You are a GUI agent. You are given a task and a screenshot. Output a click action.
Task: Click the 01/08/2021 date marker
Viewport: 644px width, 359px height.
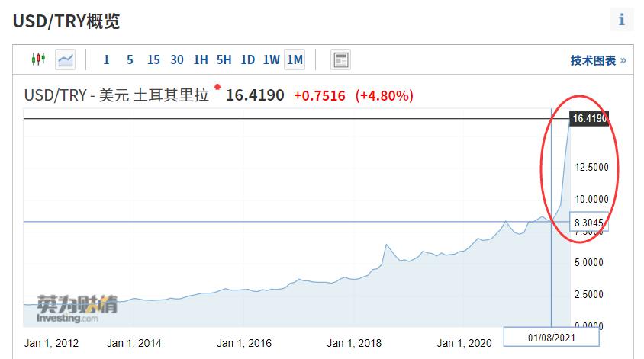551,336
